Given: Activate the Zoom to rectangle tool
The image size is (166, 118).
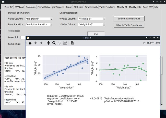Looking at the screenshot, I should [54, 43].
